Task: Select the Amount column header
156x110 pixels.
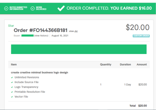Action: point(142,65)
